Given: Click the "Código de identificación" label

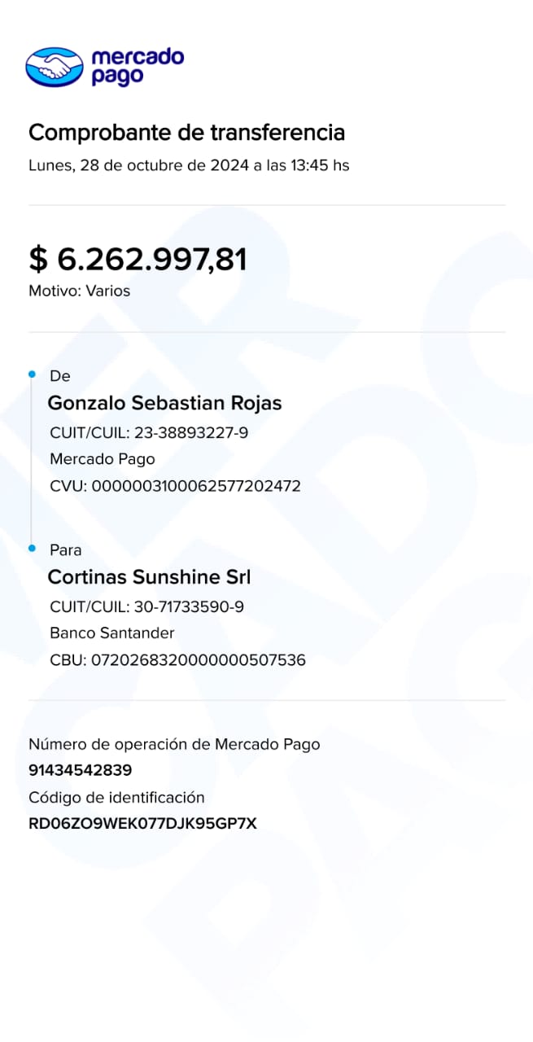Looking at the screenshot, I should point(116,798).
